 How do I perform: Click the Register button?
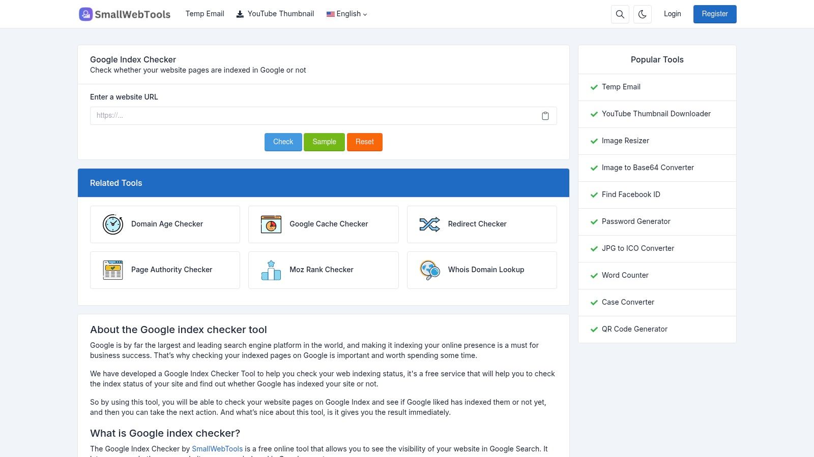715,14
